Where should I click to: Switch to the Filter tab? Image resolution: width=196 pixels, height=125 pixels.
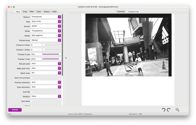pyautogui.click(x=32, y=11)
